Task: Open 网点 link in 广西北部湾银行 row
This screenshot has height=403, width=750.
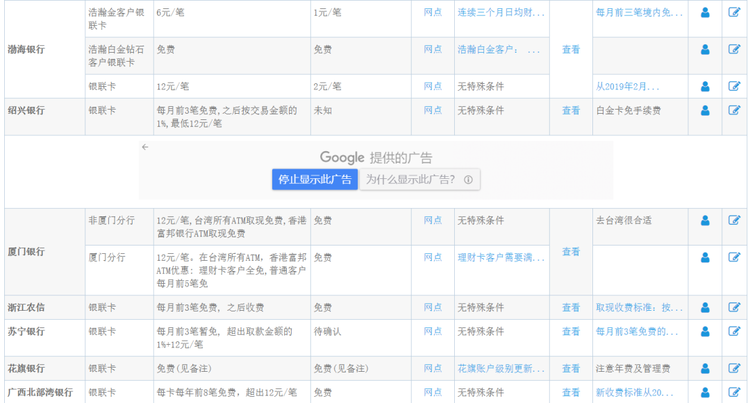Action: (x=433, y=392)
